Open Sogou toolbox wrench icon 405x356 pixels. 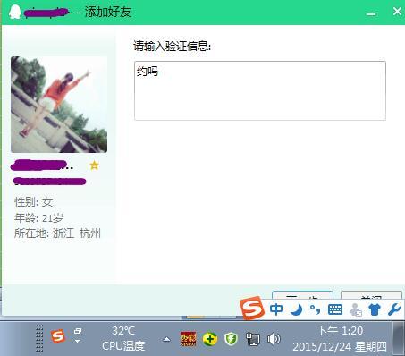click(x=394, y=309)
